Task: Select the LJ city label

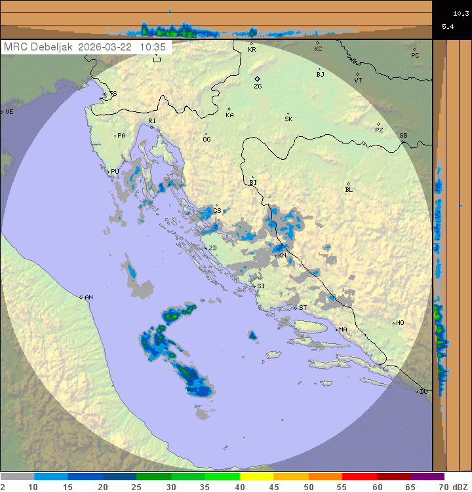Action: [x=157, y=60]
